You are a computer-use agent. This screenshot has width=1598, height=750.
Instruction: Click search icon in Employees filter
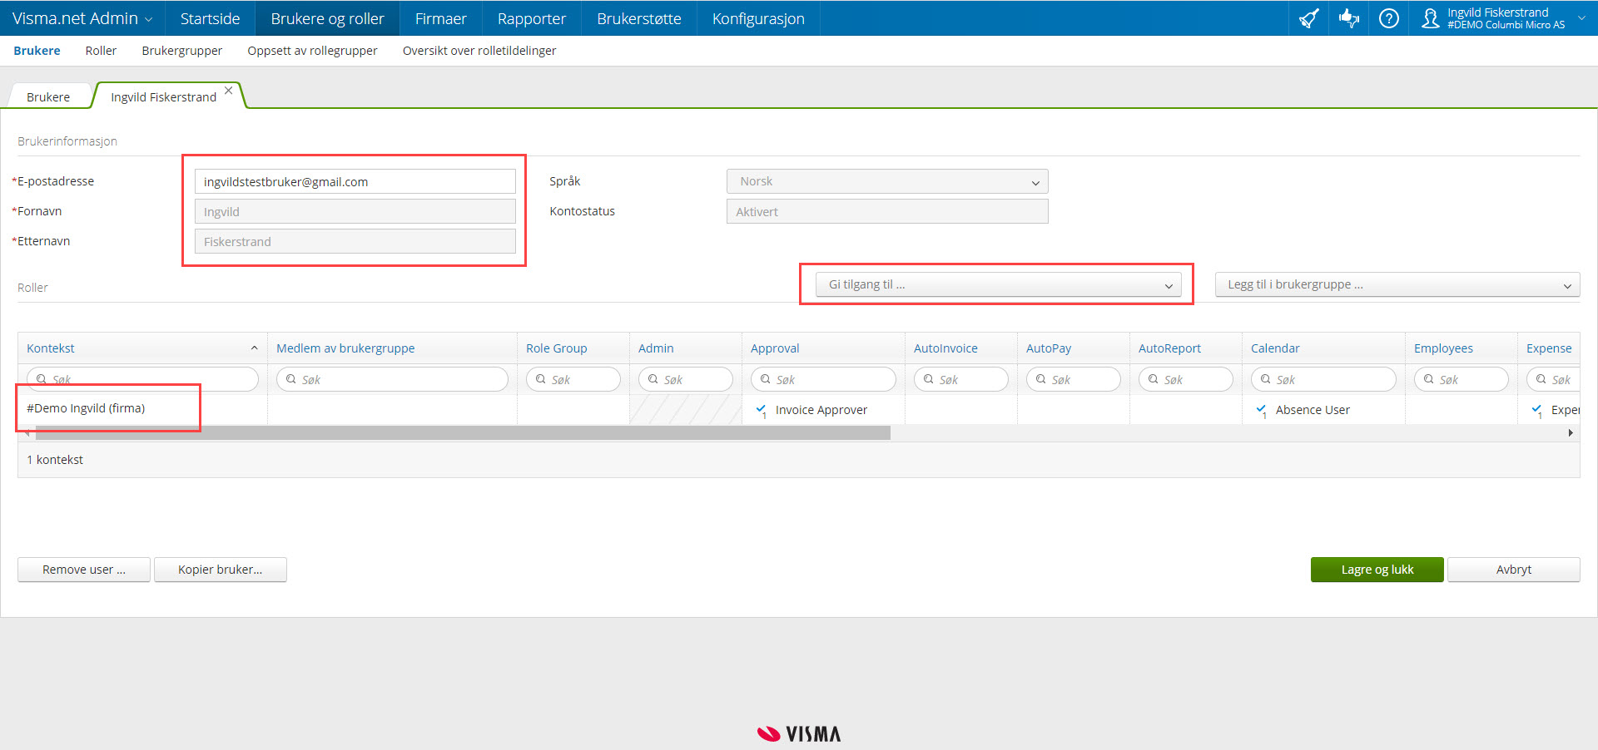click(x=1429, y=379)
